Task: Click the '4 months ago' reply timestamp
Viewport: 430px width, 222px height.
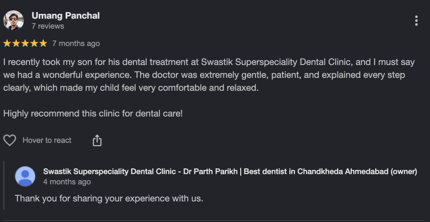Action: click(67, 182)
